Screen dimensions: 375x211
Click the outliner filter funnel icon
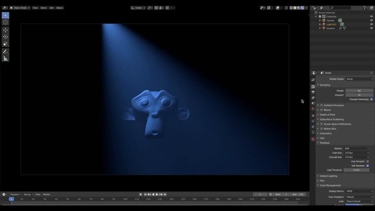click(364, 8)
